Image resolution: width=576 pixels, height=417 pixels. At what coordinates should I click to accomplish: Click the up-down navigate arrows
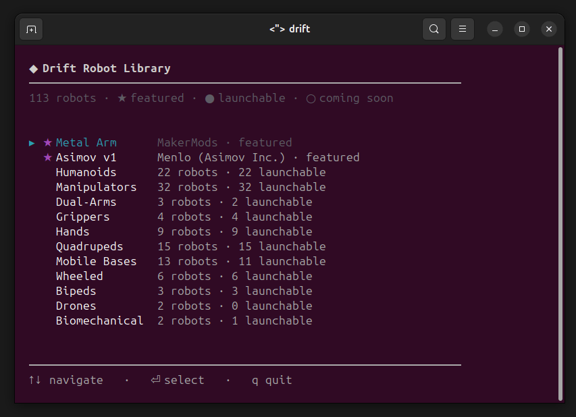click(x=35, y=380)
